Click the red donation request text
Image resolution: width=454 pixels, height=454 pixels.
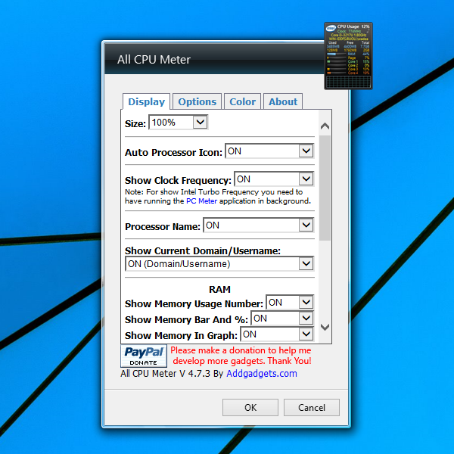[241, 356]
